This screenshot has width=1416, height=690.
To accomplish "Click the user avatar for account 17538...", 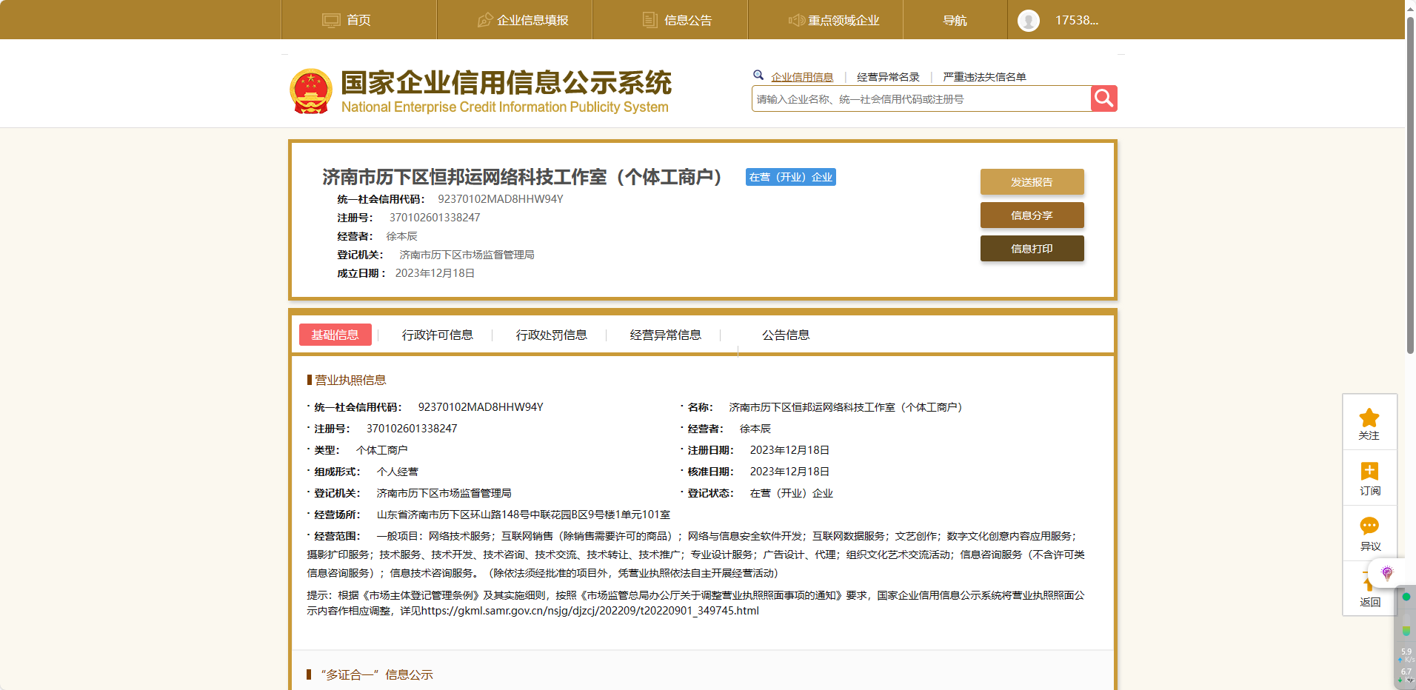I will (1029, 19).
